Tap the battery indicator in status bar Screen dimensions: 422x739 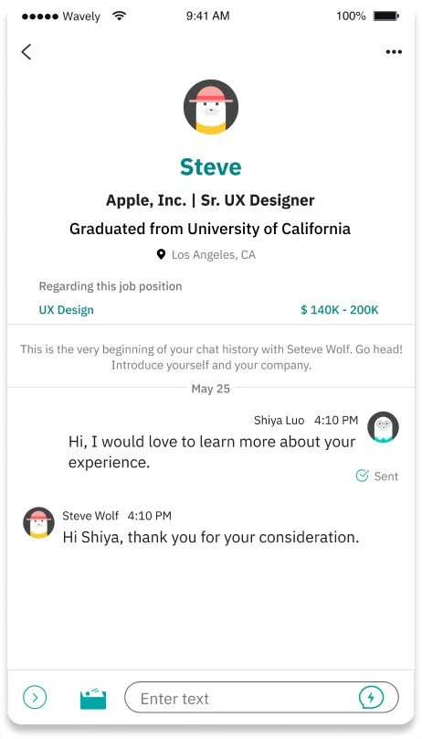click(x=385, y=16)
